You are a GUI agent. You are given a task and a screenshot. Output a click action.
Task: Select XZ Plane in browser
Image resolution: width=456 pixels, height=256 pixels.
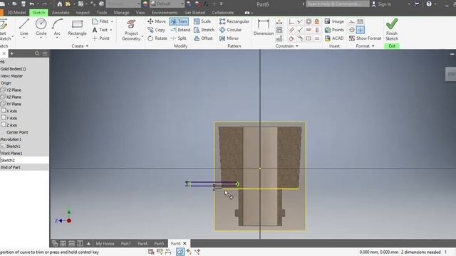(14, 97)
